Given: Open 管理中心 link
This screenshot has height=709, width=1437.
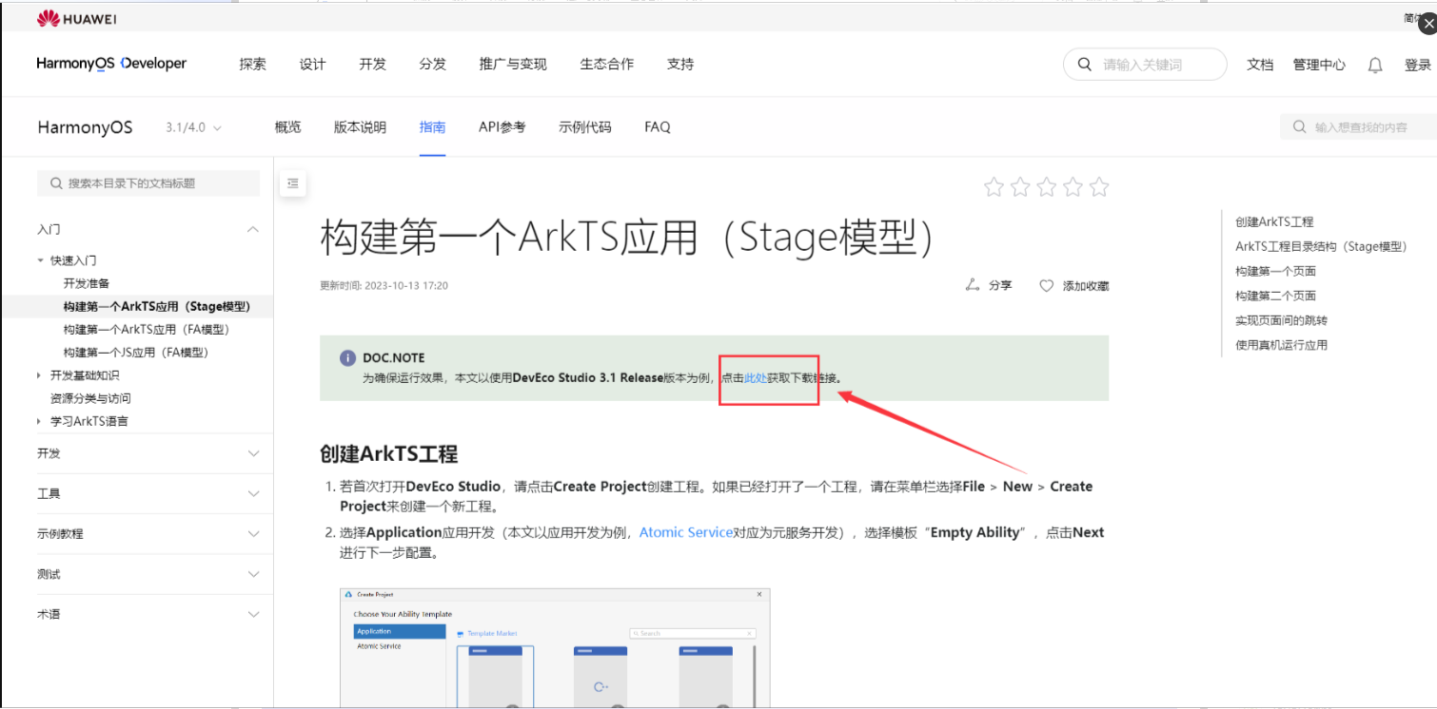Looking at the screenshot, I should pos(1319,66).
